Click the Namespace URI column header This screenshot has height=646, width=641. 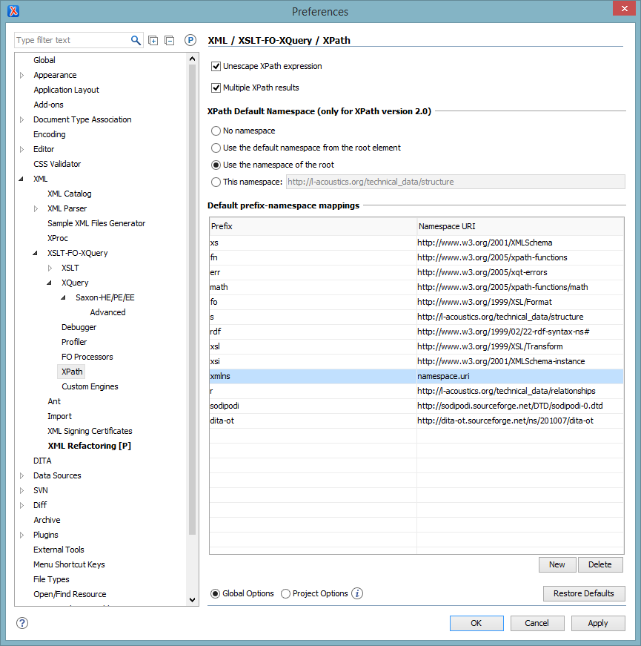click(520, 226)
